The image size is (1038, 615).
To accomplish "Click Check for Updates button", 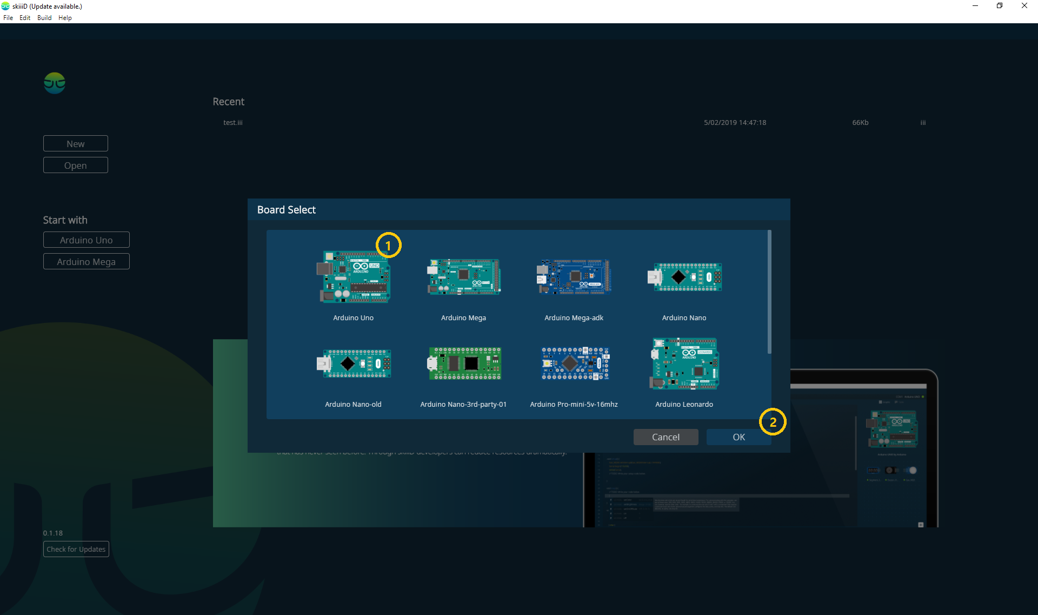I will pos(76,549).
